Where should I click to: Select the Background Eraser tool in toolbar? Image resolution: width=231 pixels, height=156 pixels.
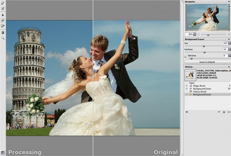tap(2, 21)
